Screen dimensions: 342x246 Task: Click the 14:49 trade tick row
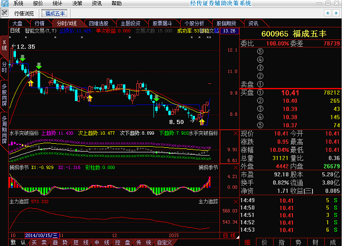[x=290, y=200]
